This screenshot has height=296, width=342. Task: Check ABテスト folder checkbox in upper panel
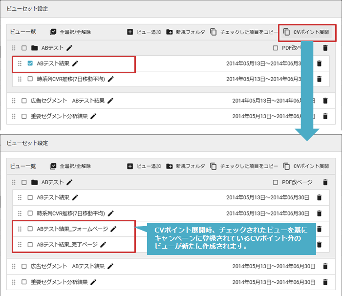click(x=24, y=48)
